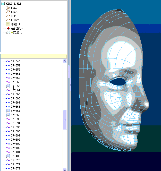Click the surface icon beside SF-369
Viewport: 161px width, 171px height.
[x=8, y=115]
